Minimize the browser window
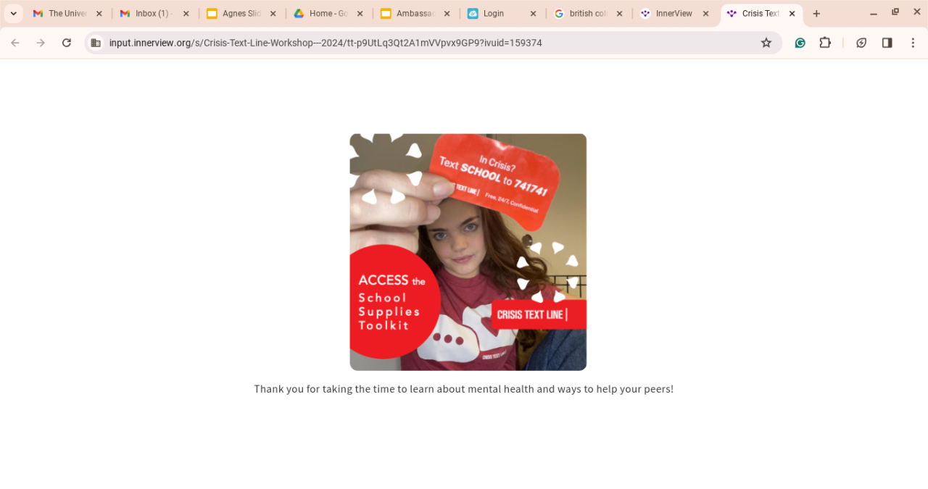This screenshot has height=489, width=928. [874, 14]
